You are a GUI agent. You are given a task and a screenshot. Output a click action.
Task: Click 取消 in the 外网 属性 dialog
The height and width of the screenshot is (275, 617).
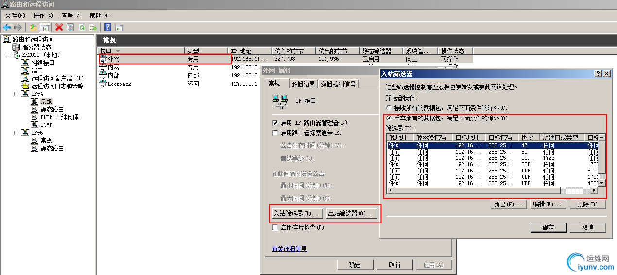[394, 265]
